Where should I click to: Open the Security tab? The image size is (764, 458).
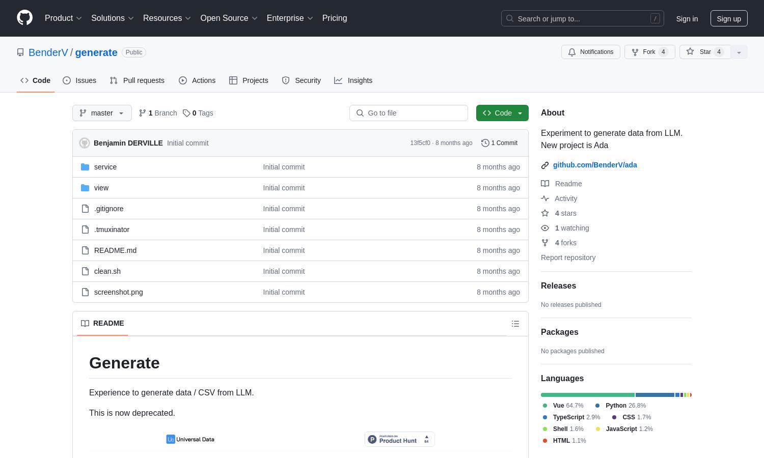[x=301, y=80]
